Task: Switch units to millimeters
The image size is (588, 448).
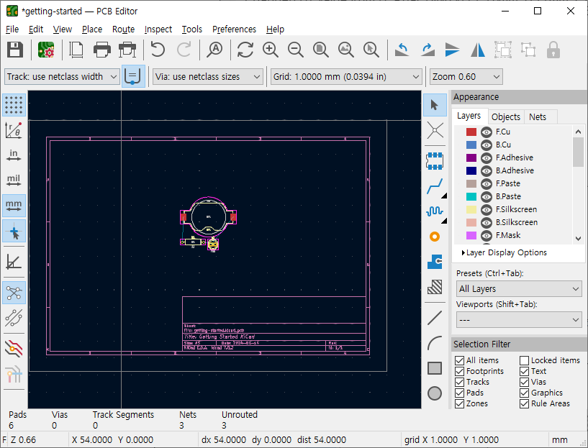Action: click(14, 206)
